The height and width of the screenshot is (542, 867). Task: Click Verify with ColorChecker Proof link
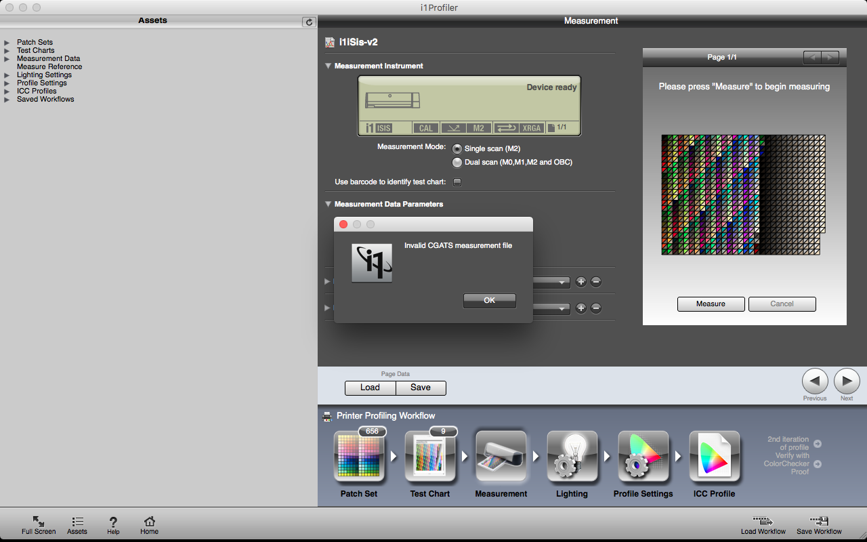786,464
